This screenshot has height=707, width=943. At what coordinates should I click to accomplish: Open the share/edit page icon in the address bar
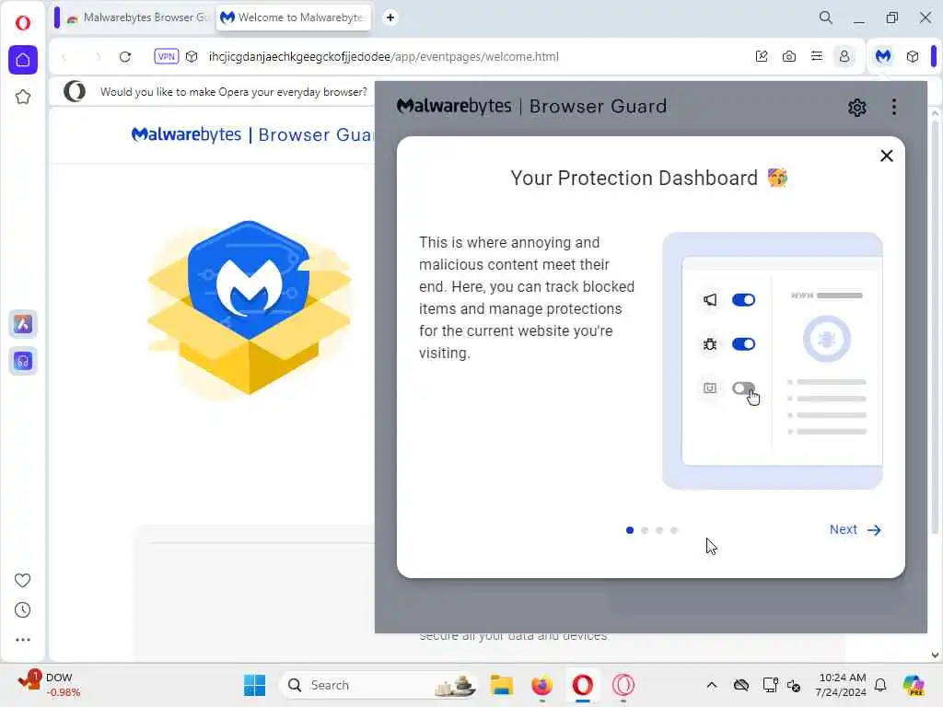(x=762, y=56)
